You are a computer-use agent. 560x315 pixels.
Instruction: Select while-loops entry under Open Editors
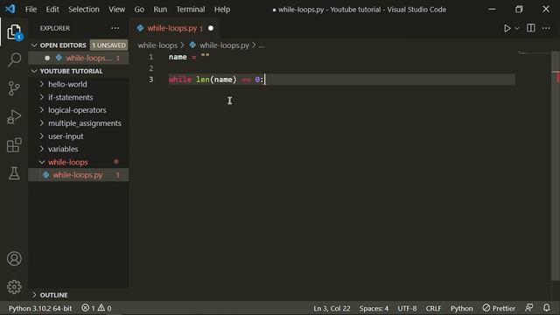pos(78,58)
